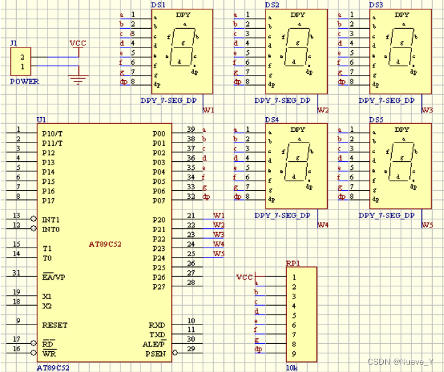Image resolution: width=444 pixels, height=372 pixels.
Task: Click the W5 net label below DS5
Action: click(427, 225)
